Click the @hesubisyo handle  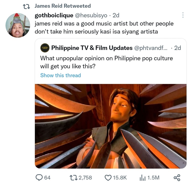(91, 15)
